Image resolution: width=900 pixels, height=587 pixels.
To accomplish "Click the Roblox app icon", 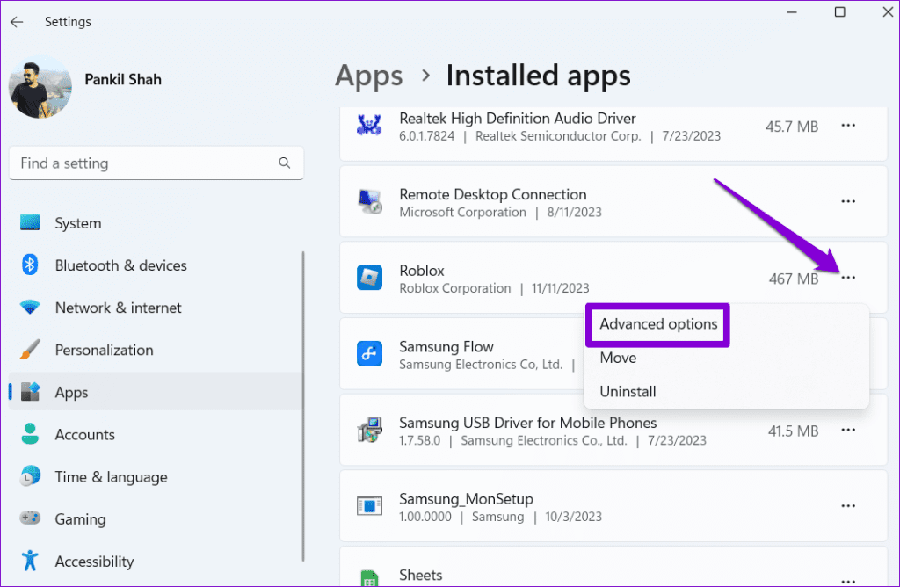I will click(368, 278).
